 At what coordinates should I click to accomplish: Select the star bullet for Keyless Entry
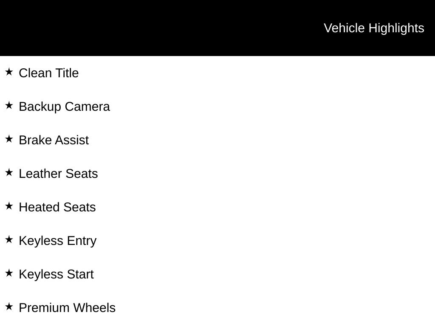click(x=9, y=240)
